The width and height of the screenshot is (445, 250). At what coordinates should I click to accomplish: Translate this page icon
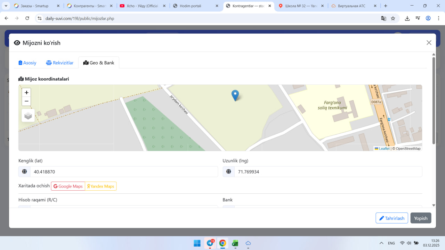click(383, 18)
